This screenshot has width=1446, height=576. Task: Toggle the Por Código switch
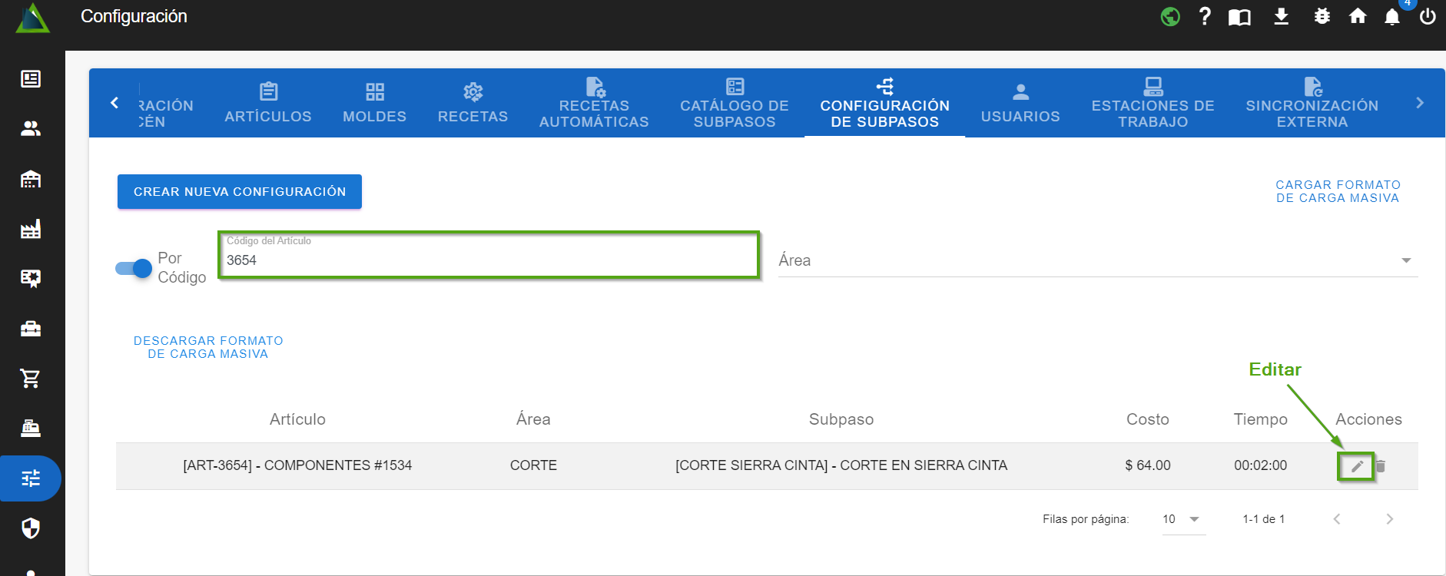coord(134,268)
